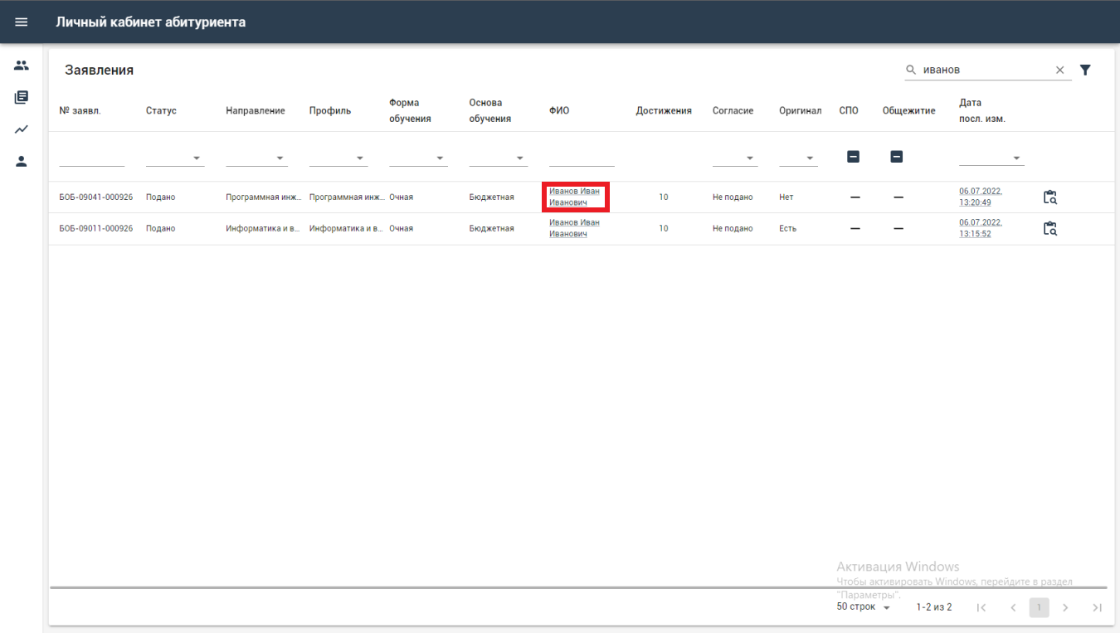Open the people section in sidebar
1120x633 pixels.
(22, 66)
